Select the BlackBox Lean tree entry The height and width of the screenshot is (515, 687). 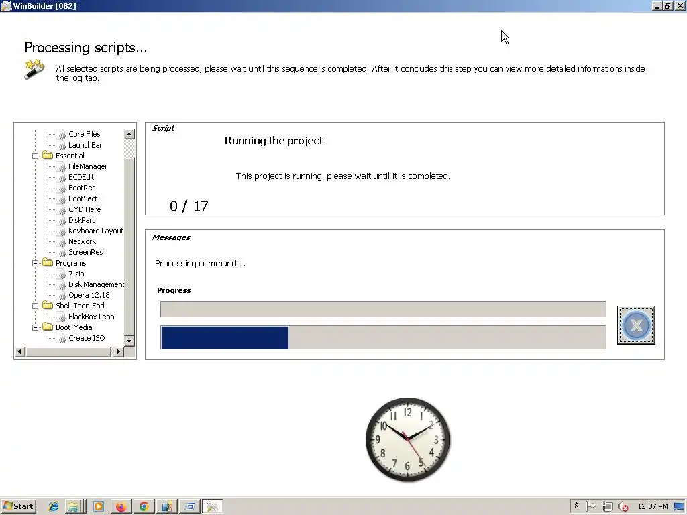91,317
